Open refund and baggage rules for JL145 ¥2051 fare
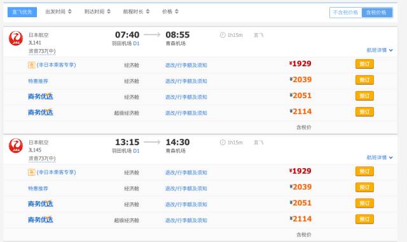407x242 pixels. (186, 204)
